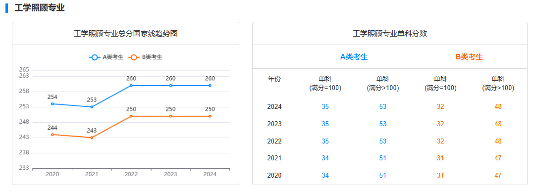
Task: Click the chart title 工学照顾专业总分国家线趋势图
Action: click(x=125, y=34)
